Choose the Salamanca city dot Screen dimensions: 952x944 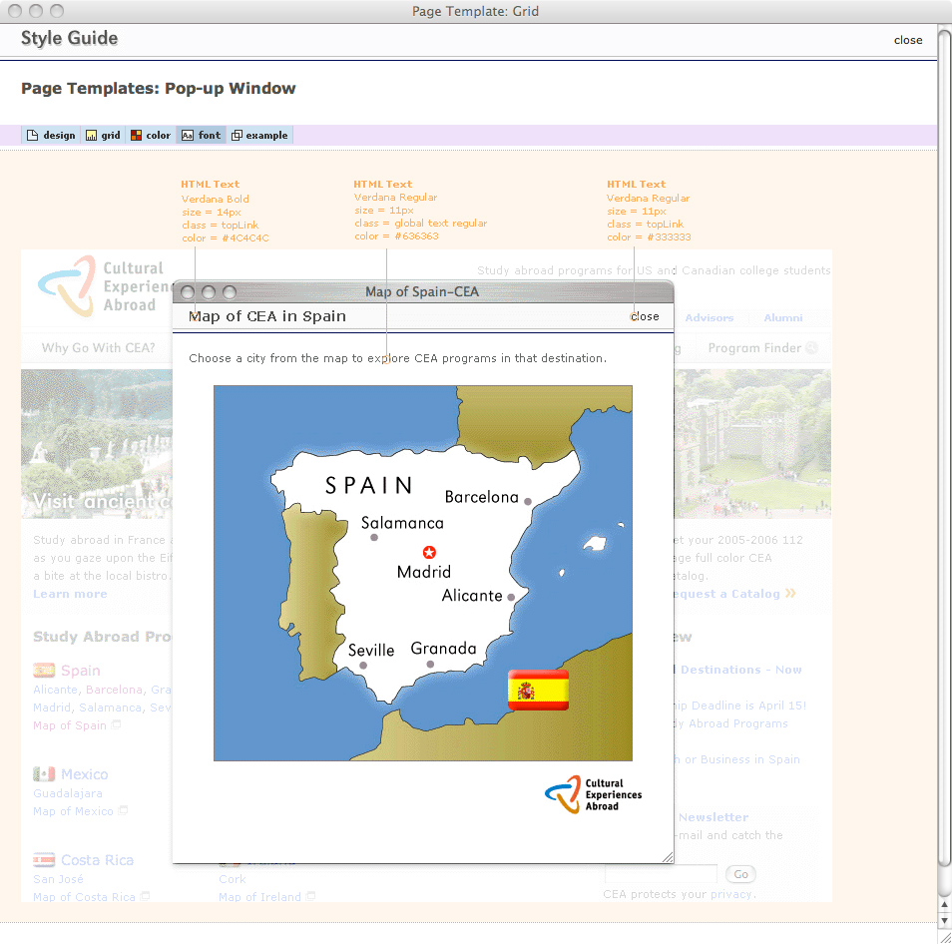coord(374,538)
